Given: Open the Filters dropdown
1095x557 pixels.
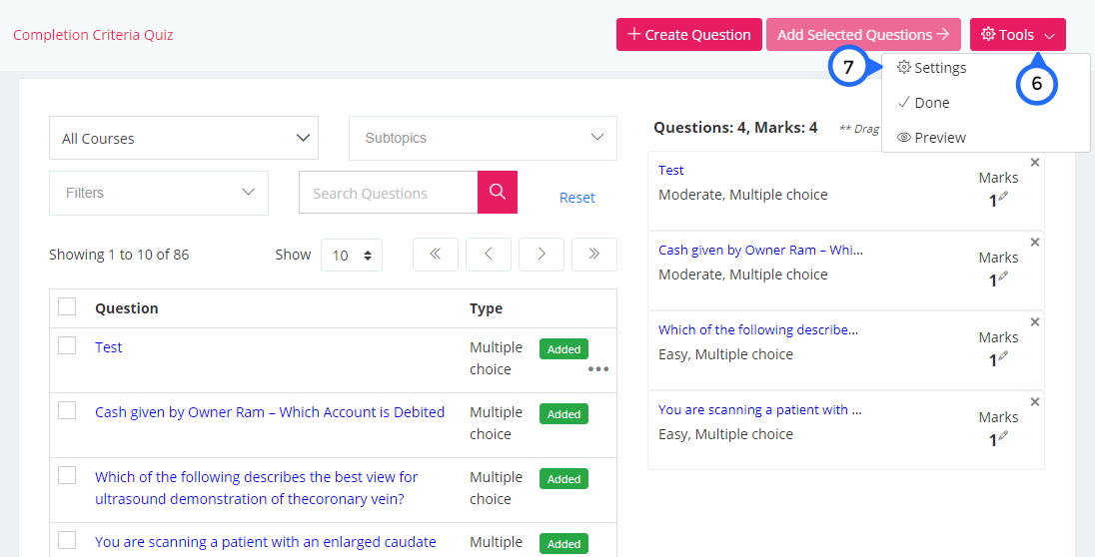Looking at the screenshot, I should 159,193.
